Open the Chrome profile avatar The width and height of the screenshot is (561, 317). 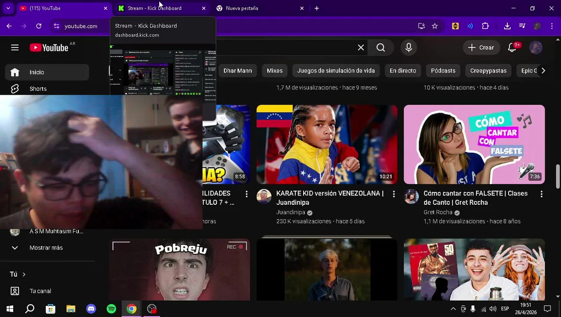(537, 26)
